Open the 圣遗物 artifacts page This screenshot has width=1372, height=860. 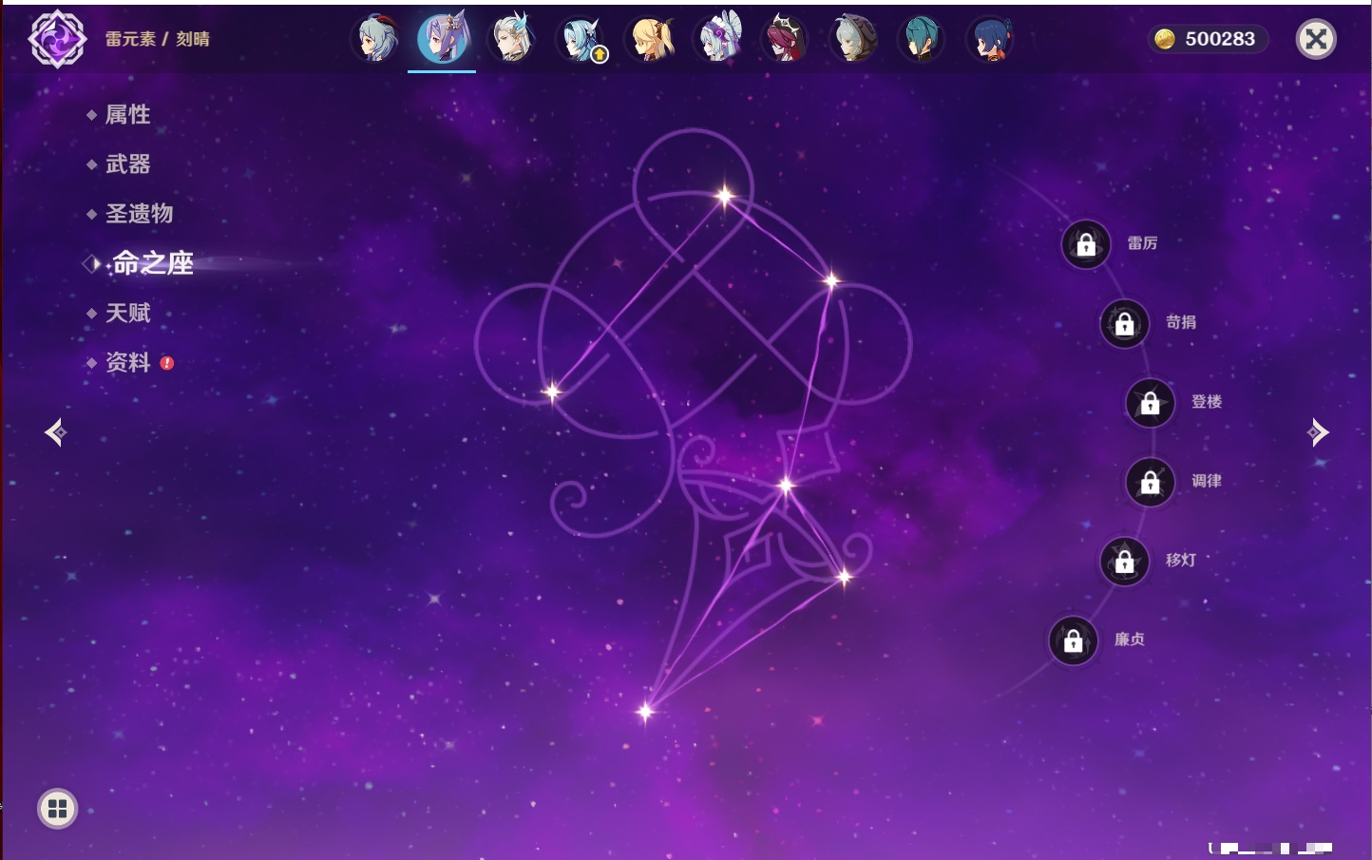[139, 214]
